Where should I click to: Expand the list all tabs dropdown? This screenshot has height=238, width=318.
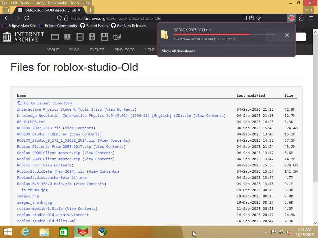[309, 10]
